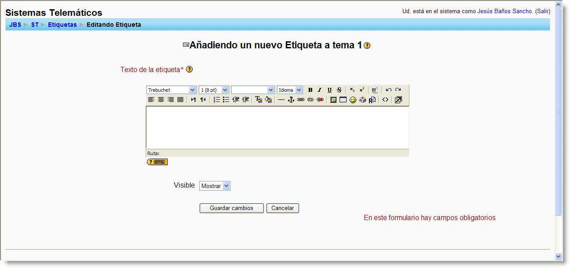The height and width of the screenshot is (268, 570).
Task: Change the Visible setting dropdown
Action: (215, 185)
